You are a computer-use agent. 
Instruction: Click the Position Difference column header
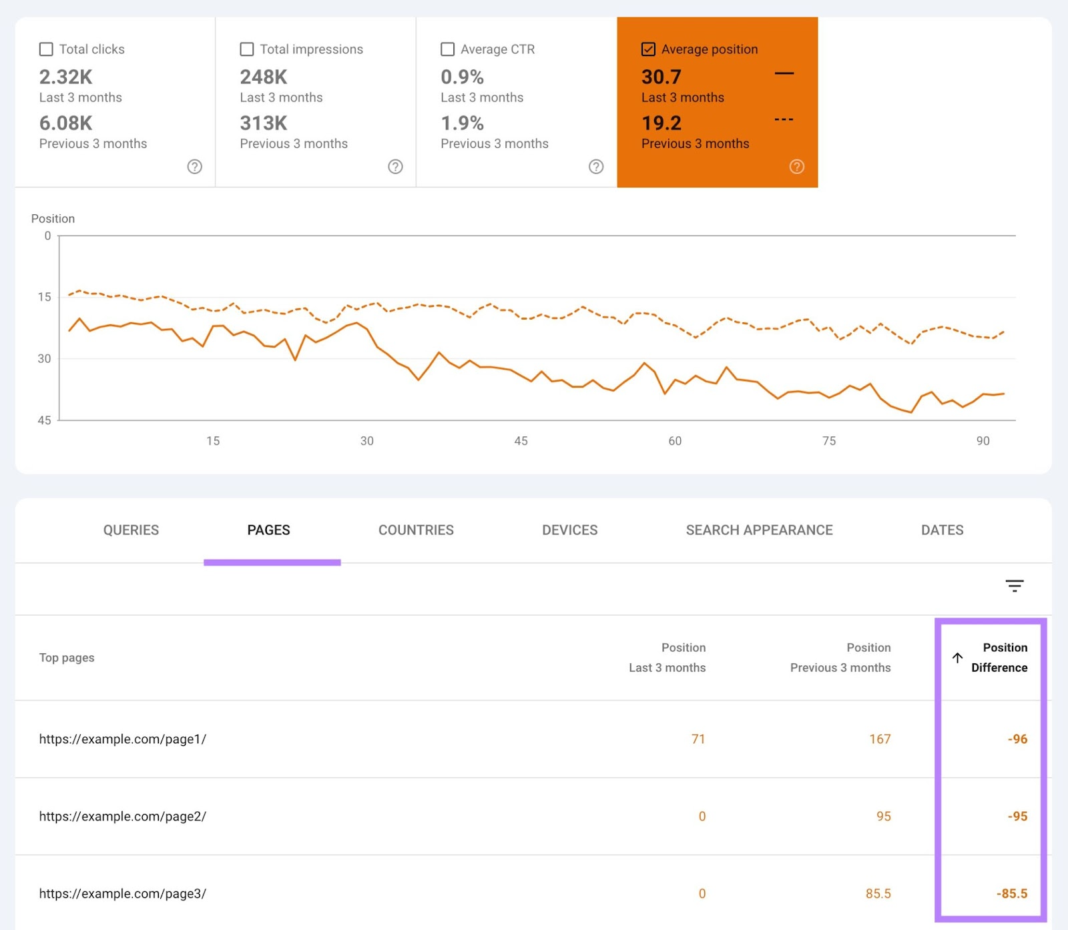(999, 658)
